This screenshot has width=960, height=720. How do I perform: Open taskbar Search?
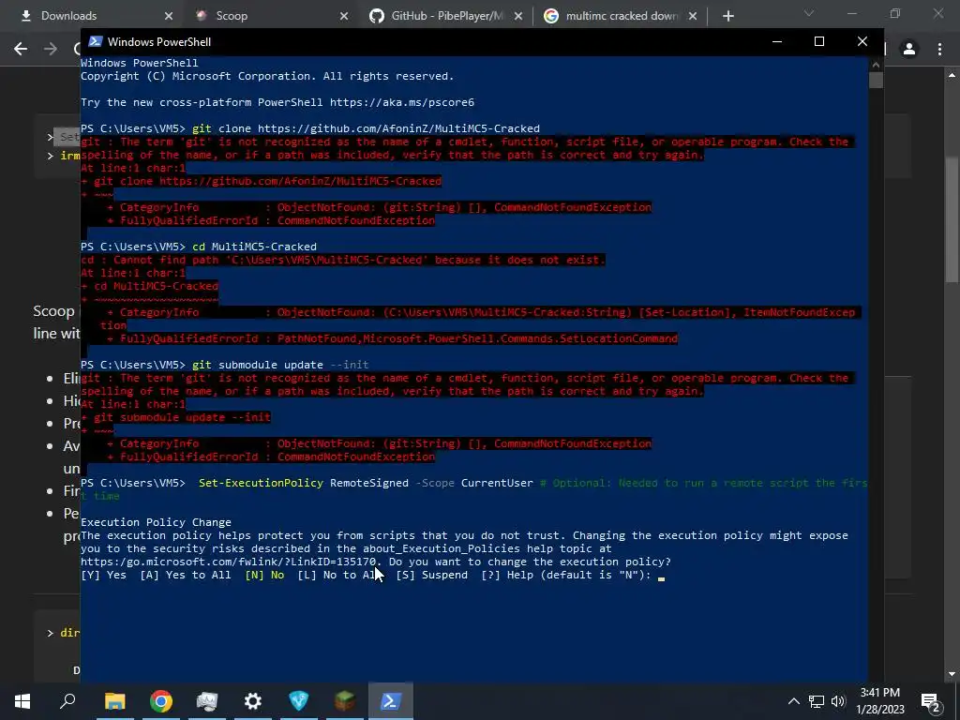point(67,701)
